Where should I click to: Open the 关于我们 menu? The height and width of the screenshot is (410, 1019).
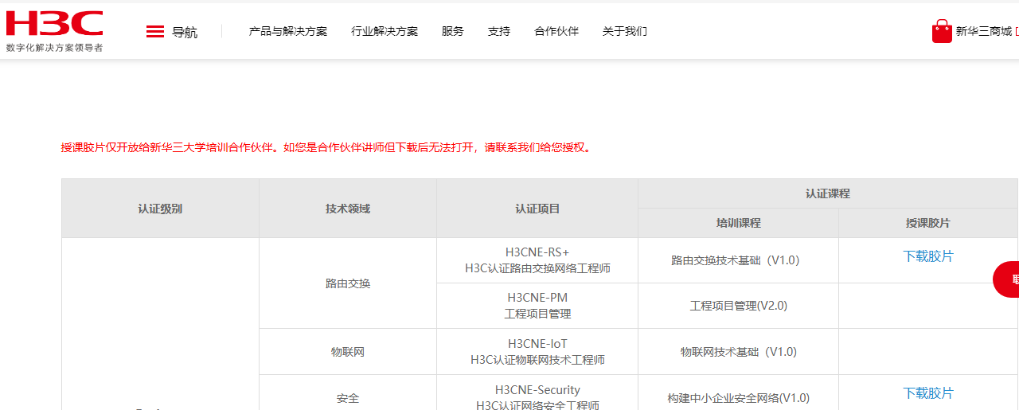(625, 32)
